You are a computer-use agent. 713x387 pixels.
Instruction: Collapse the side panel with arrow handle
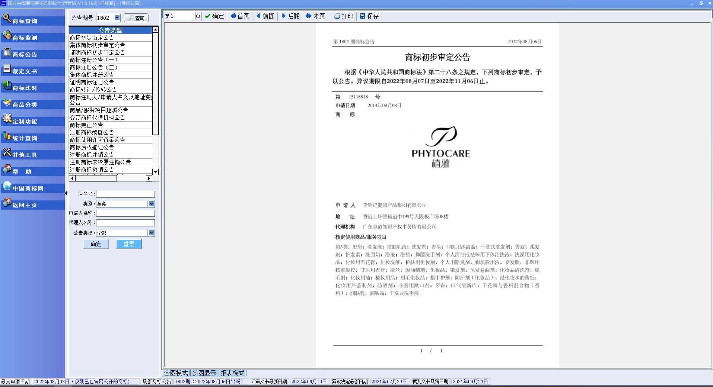pyautogui.click(x=66, y=193)
